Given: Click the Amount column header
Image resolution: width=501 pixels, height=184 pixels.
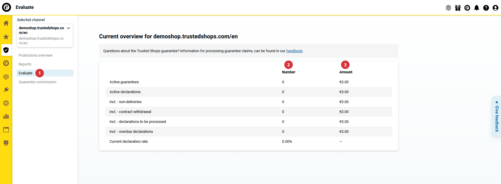Looking at the screenshot, I should click(346, 72).
